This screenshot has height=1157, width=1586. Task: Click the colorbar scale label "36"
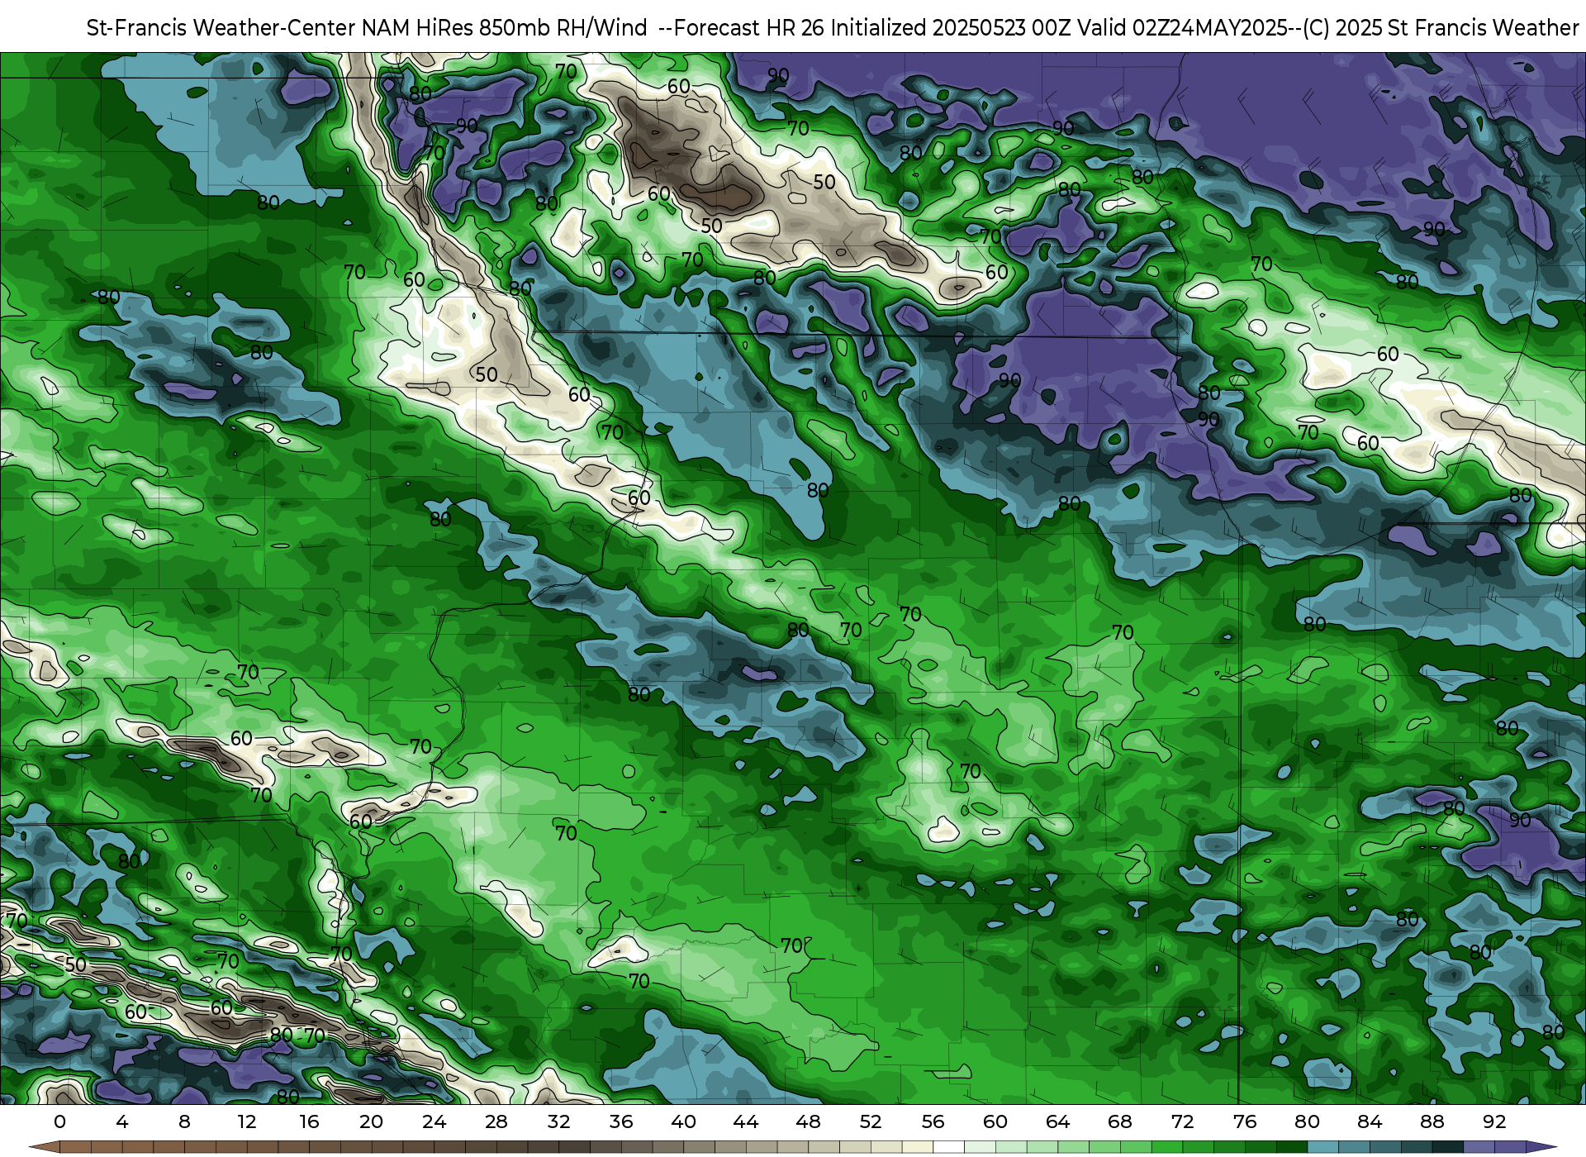pyautogui.click(x=621, y=1121)
